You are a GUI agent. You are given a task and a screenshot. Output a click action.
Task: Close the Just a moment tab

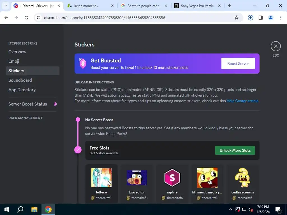112,6
